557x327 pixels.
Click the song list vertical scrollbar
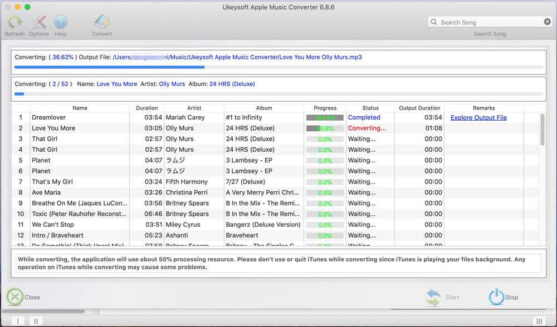(x=543, y=130)
